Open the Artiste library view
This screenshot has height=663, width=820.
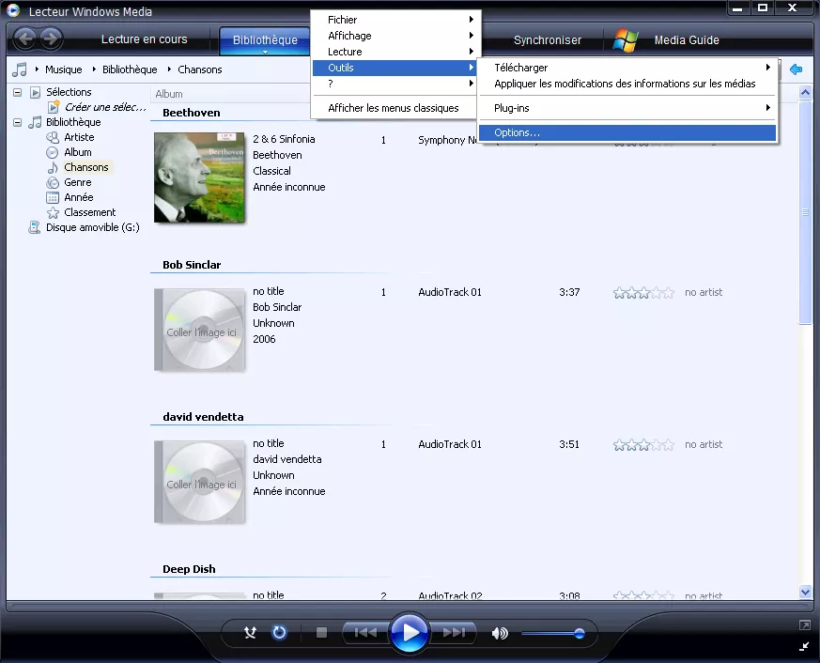pos(79,137)
